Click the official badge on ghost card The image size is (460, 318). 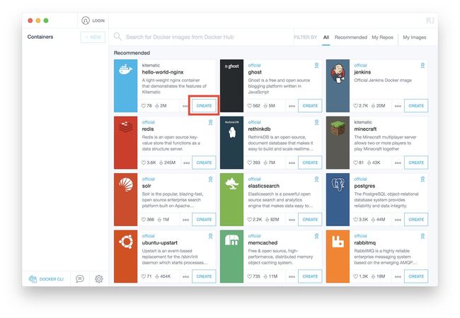click(316, 64)
